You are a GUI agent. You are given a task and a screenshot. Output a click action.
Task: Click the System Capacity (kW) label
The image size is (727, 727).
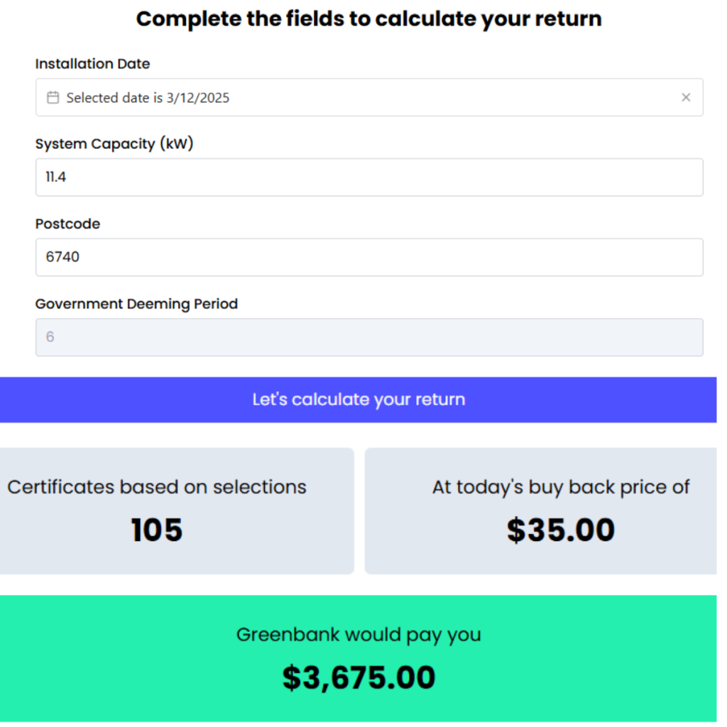114,143
